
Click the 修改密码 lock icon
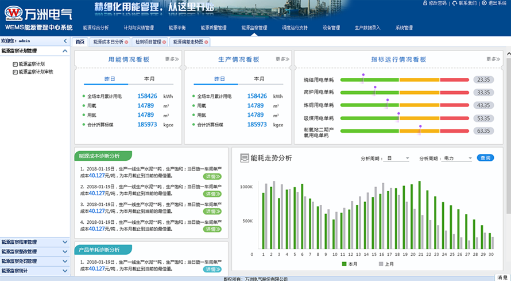tap(424, 3)
